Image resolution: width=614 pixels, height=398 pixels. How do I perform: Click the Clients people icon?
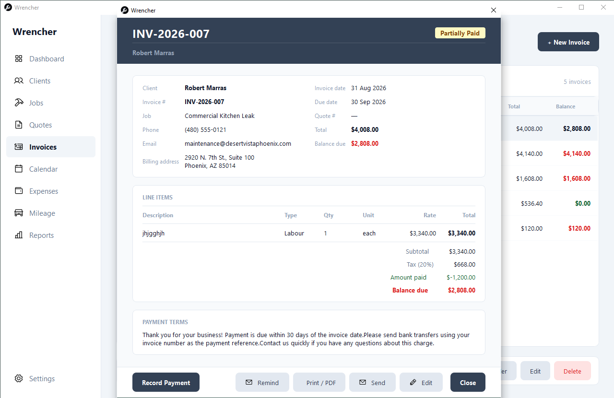pyautogui.click(x=19, y=81)
